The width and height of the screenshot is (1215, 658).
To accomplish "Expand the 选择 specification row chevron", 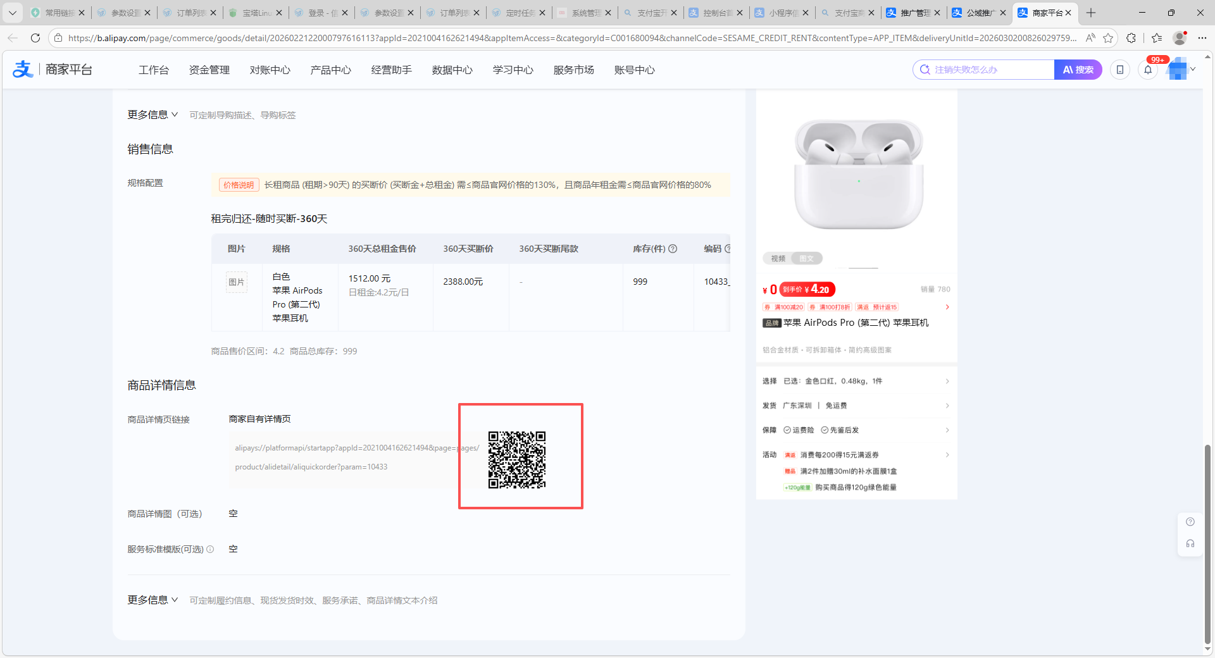I will [947, 381].
